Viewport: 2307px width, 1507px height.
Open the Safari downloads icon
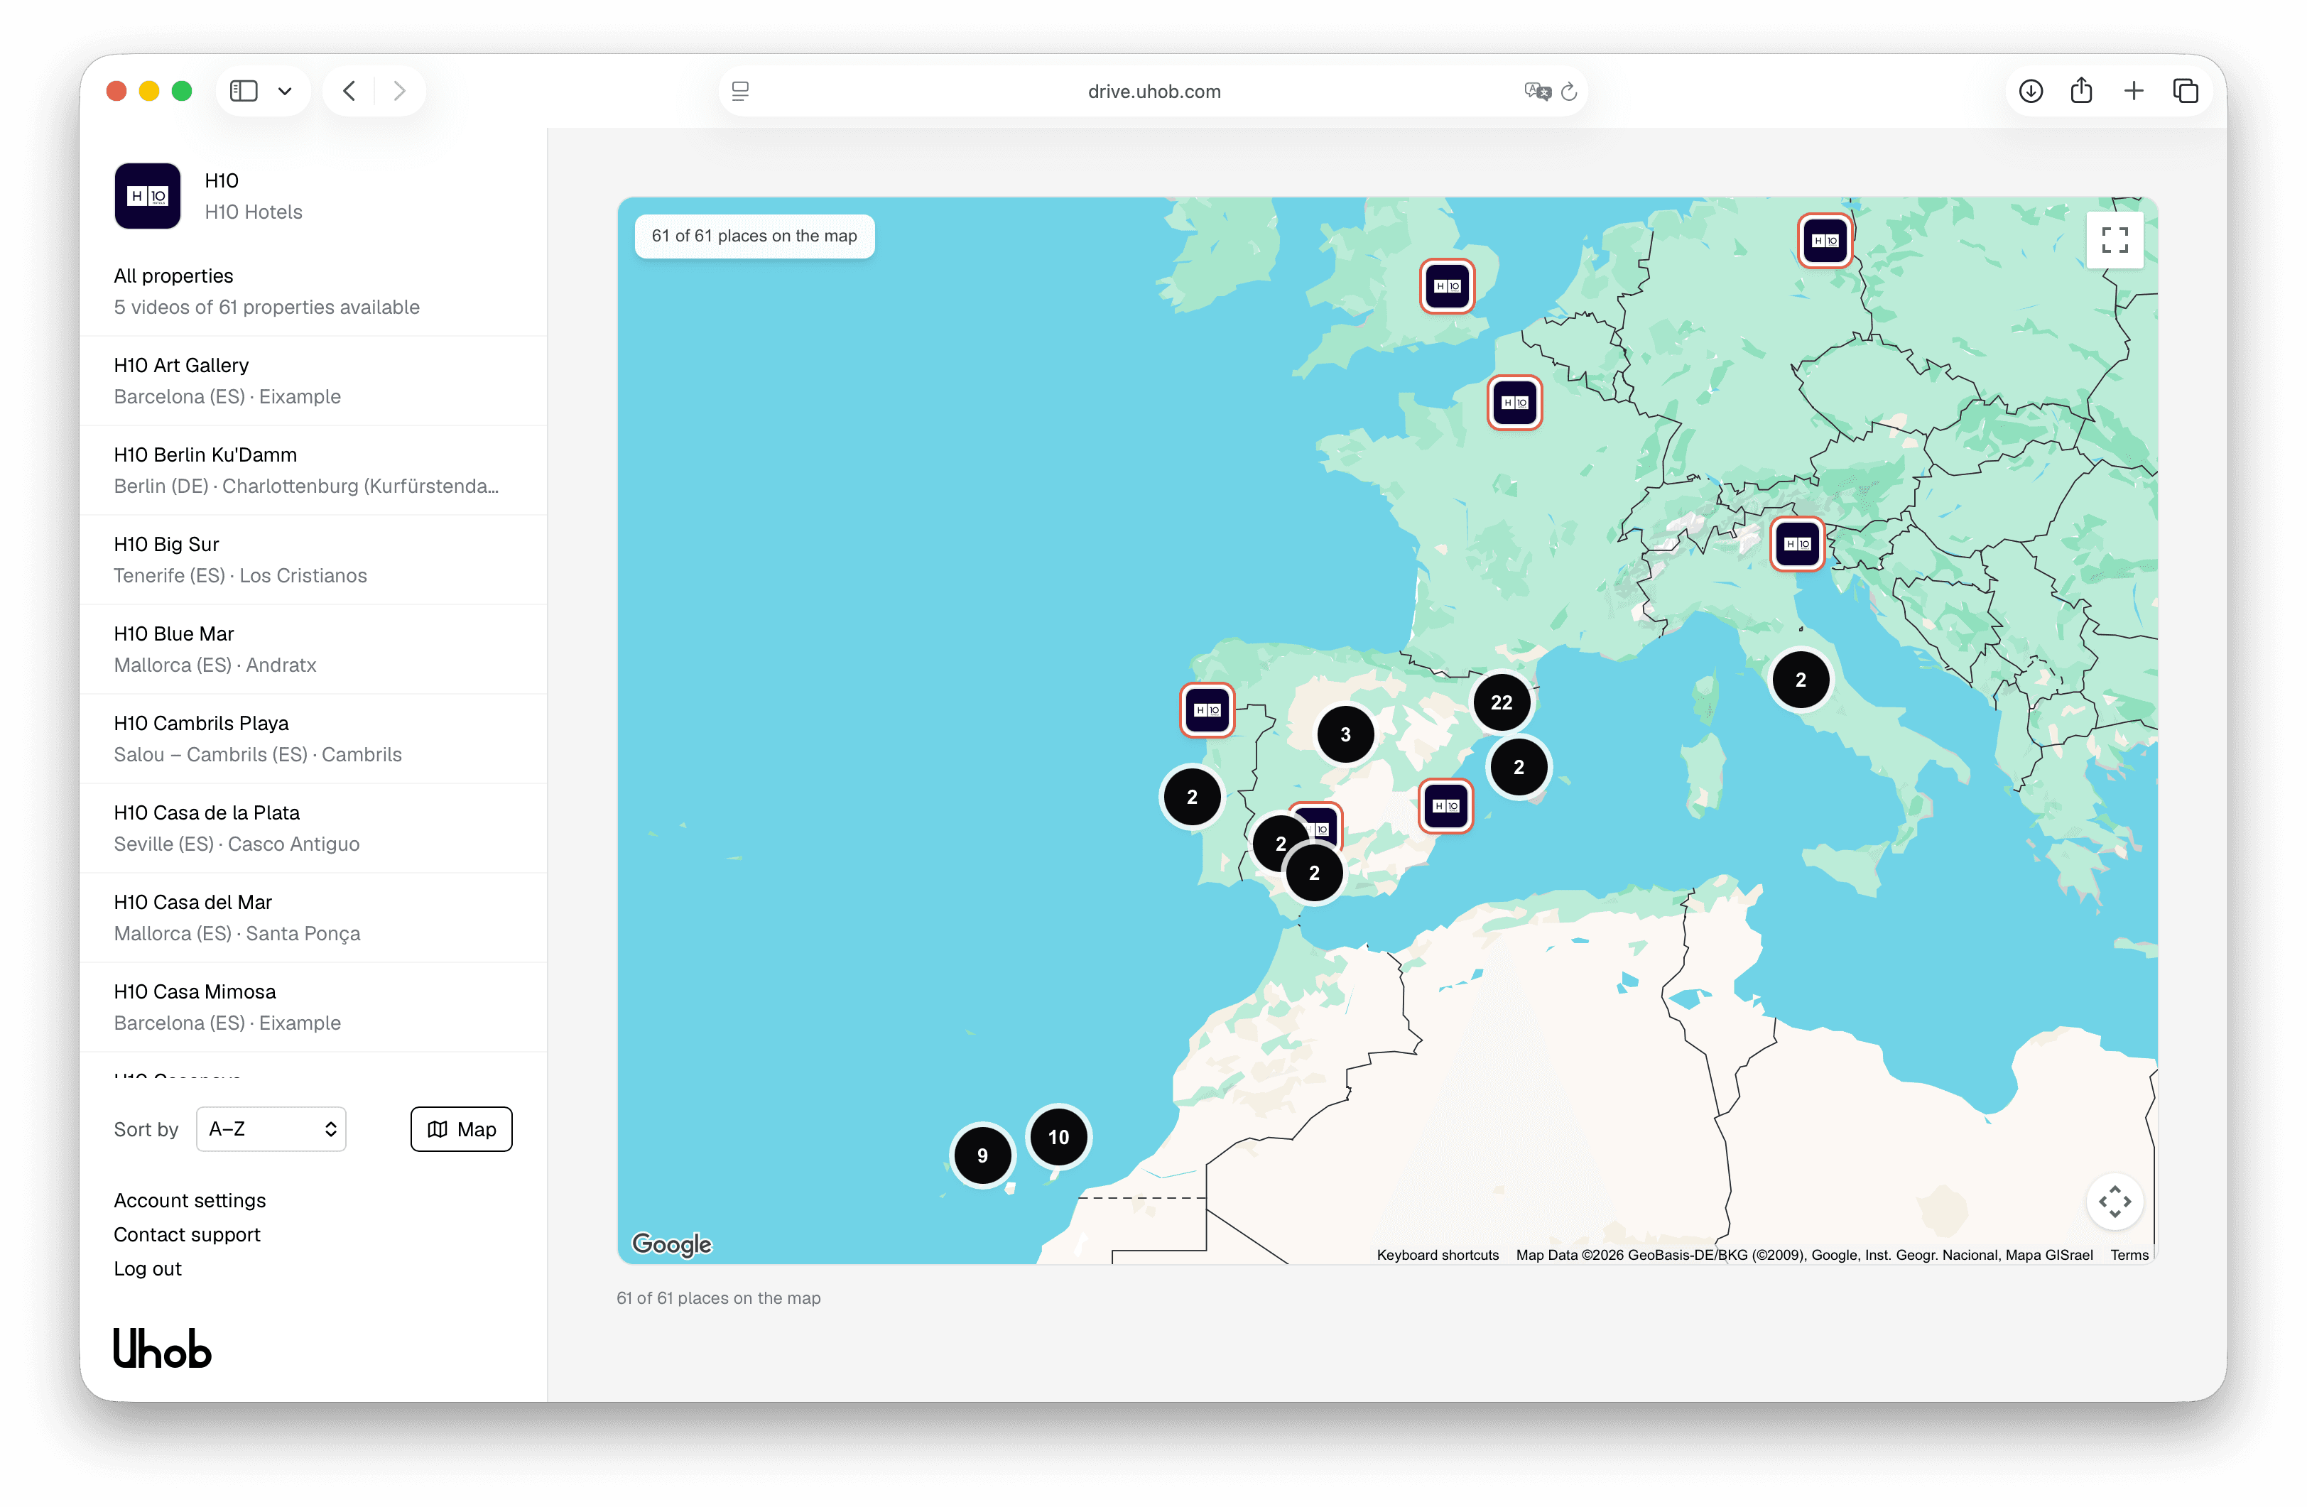2031,91
